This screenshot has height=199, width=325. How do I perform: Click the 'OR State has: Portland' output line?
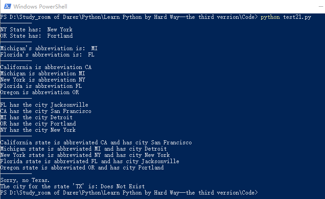click(x=36, y=36)
